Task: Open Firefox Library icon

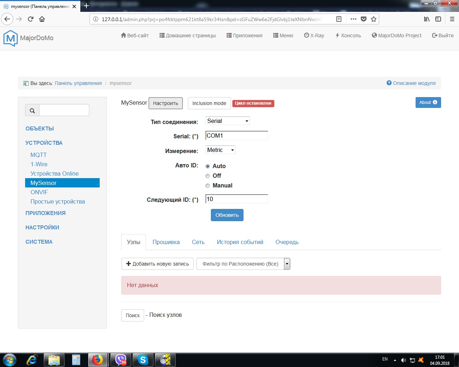Action: click(427, 19)
